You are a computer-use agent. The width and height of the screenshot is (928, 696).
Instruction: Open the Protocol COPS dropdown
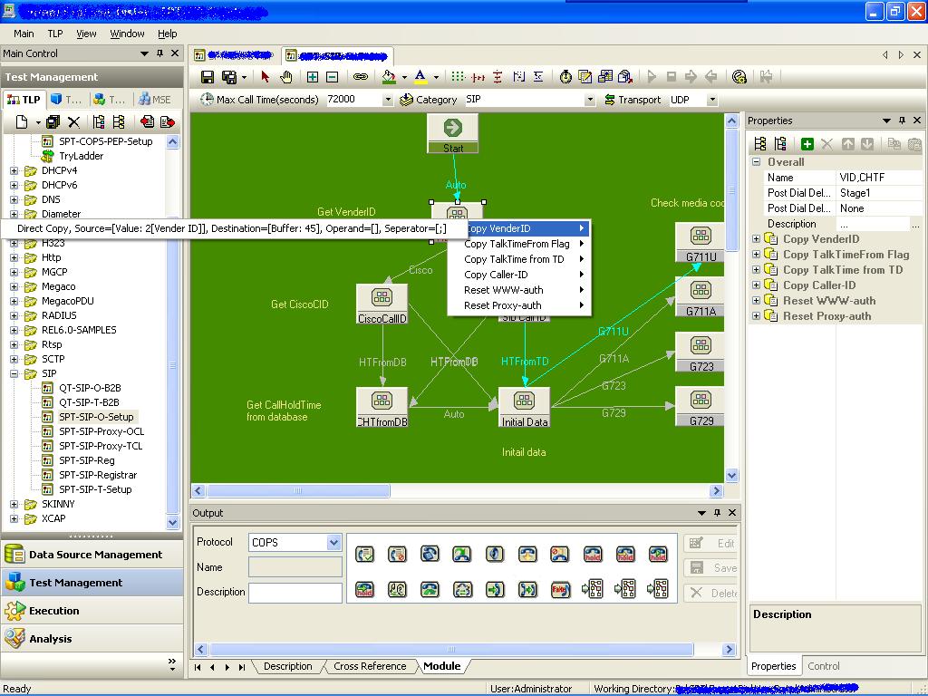[x=333, y=542]
